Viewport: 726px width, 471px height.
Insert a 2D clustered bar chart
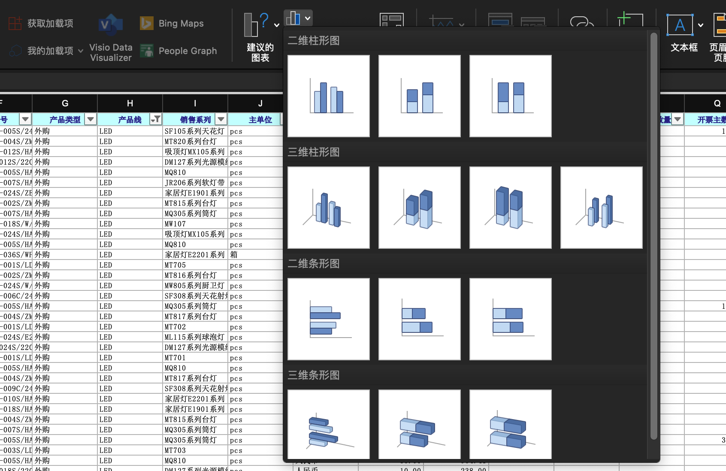[329, 319]
